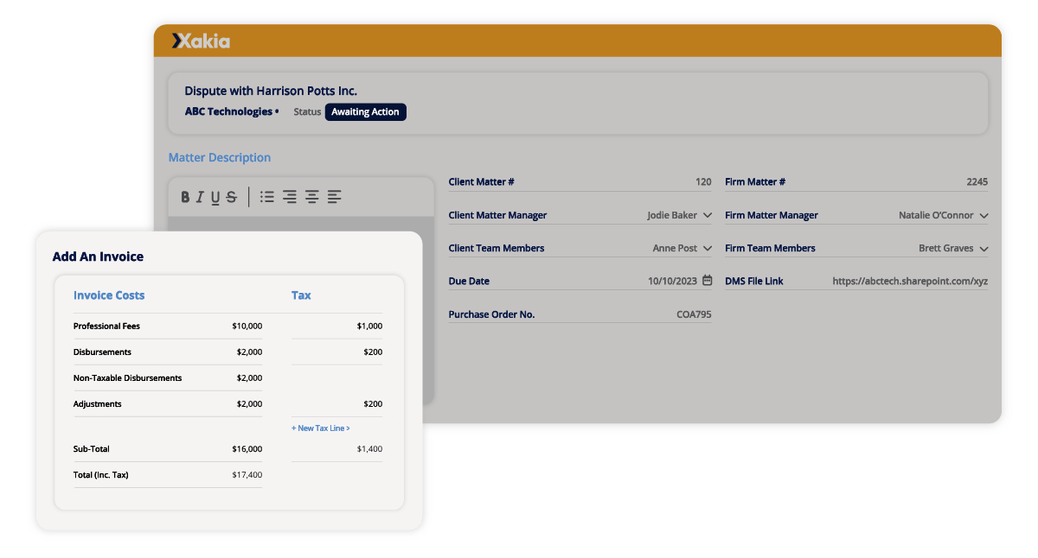The width and height of the screenshot is (1038, 558).
Task: Apply bold formatting in Matter Description editor
Action: (185, 196)
